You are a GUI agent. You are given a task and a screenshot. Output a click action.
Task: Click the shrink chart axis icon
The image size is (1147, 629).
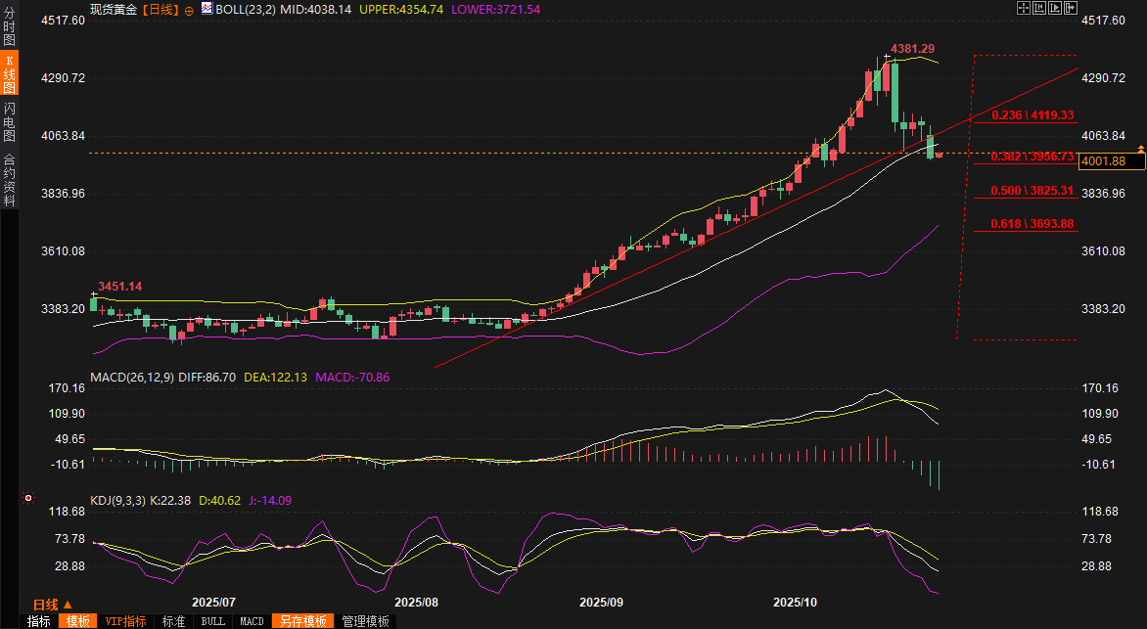point(1039,8)
